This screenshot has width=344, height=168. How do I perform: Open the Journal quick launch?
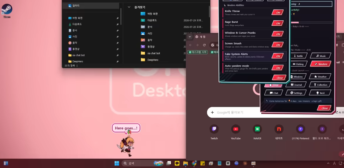click(296, 85)
